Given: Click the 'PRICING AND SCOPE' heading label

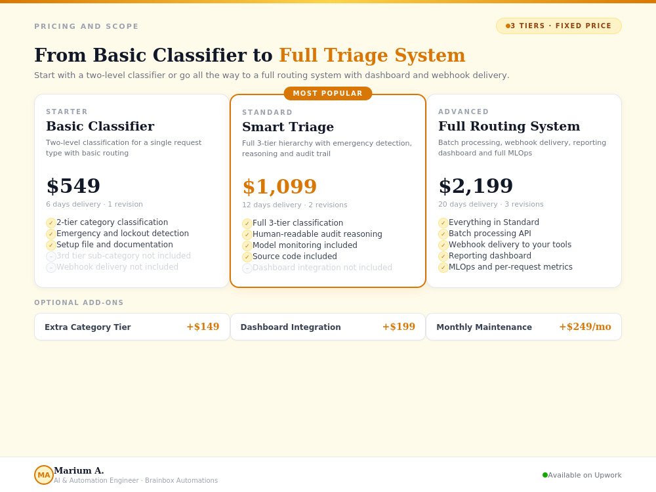Looking at the screenshot, I should 86,26.
